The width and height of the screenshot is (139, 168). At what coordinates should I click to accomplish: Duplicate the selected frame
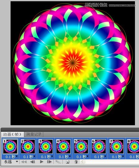tap(67, 162)
